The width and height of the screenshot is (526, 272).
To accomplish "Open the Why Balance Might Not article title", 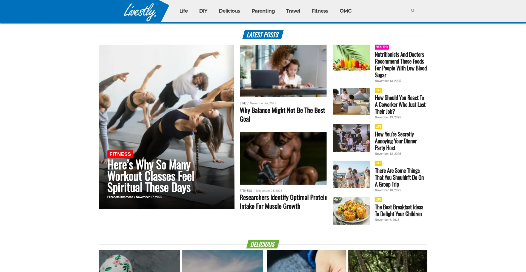I will tap(282, 115).
